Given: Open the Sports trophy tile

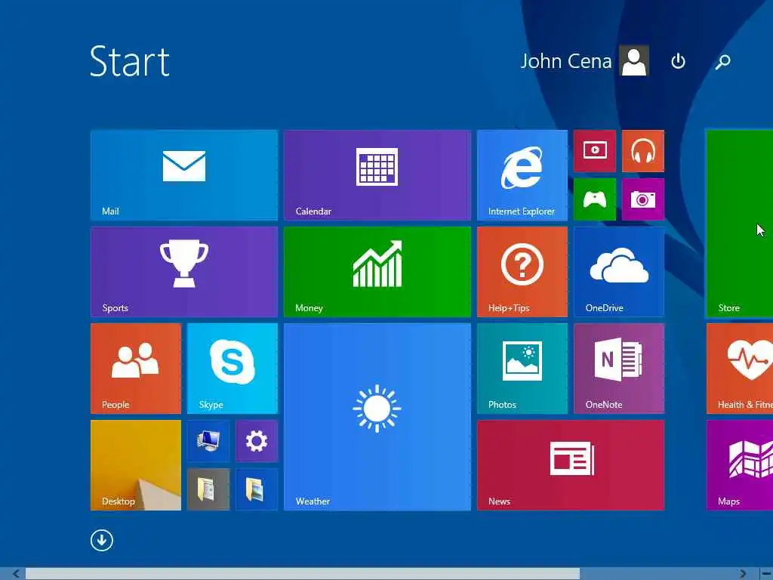Looking at the screenshot, I should 184,272.
